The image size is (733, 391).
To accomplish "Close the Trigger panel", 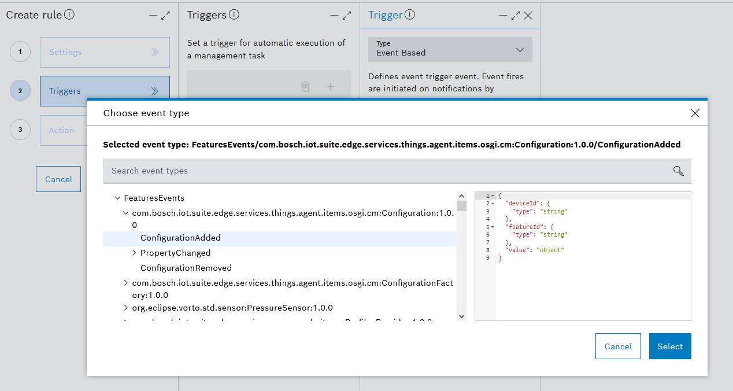I will coord(528,16).
